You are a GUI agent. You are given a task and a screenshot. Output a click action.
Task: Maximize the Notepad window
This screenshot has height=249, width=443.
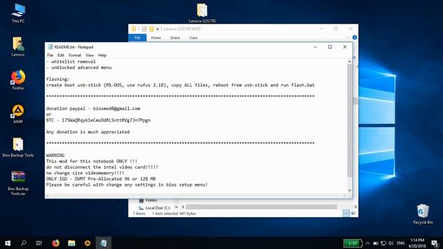pyautogui.click(x=329, y=47)
